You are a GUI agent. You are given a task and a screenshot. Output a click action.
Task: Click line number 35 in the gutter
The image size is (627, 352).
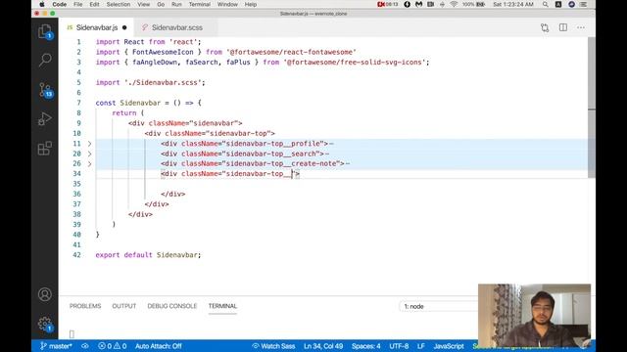tap(76, 184)
